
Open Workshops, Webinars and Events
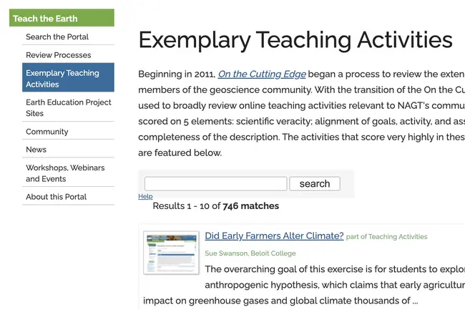(x=65, y=173)
